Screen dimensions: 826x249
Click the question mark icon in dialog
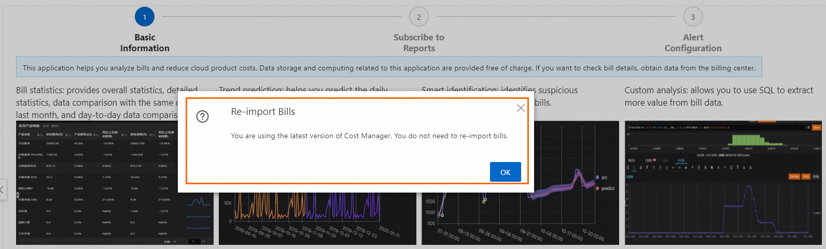coord(202,116)
